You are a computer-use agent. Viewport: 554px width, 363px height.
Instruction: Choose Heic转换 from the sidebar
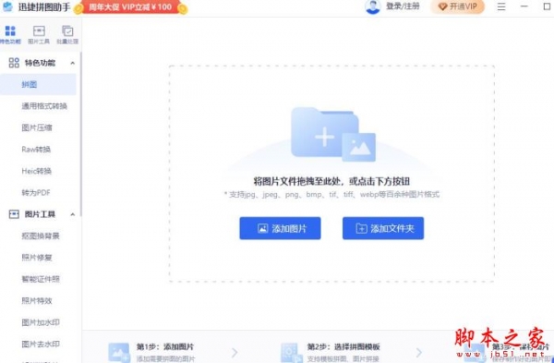[x=37, y=171]
